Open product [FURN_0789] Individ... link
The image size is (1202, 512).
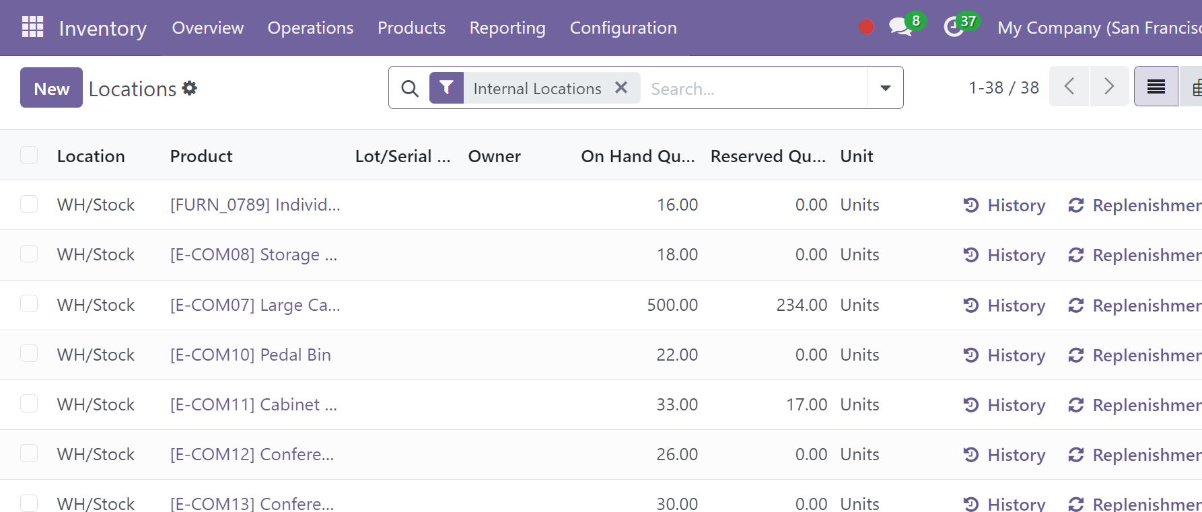point(255,205)
